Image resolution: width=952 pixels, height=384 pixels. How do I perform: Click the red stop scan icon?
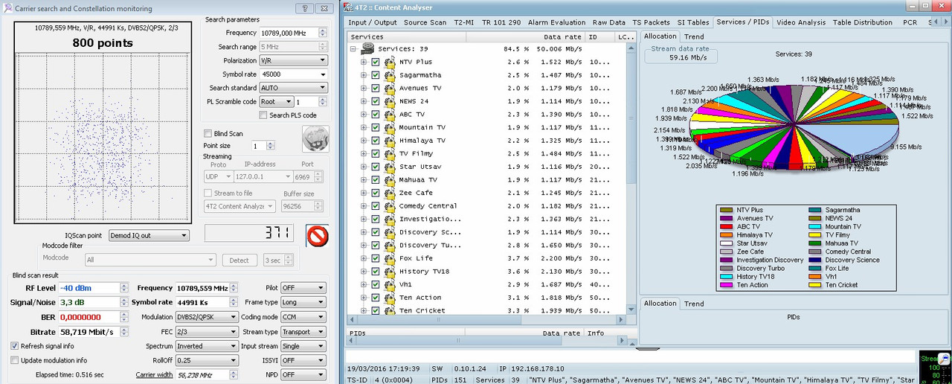pos(318,236)
